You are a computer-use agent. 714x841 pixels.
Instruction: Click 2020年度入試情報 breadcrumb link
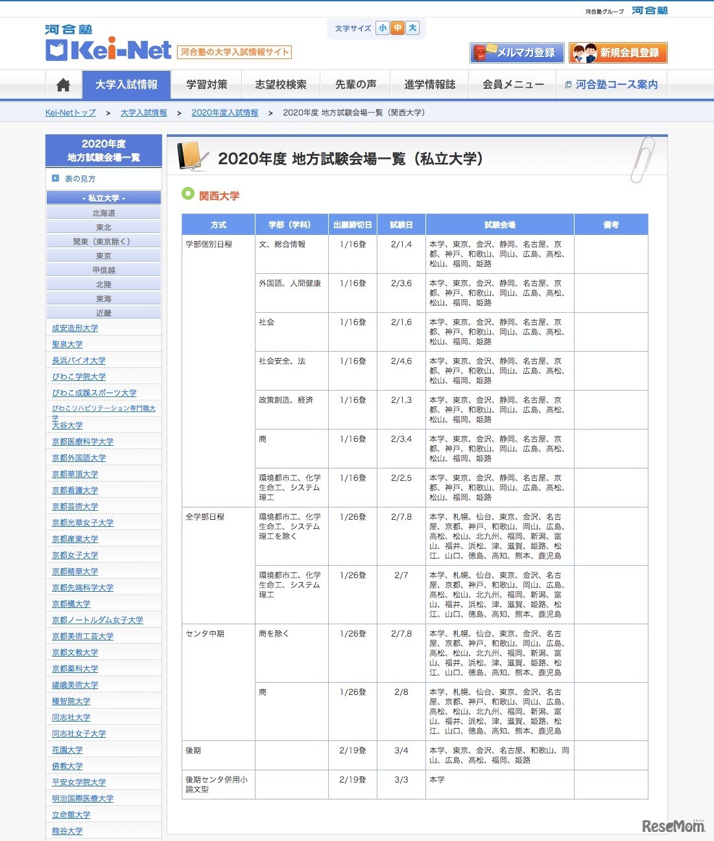click(224, 112)
